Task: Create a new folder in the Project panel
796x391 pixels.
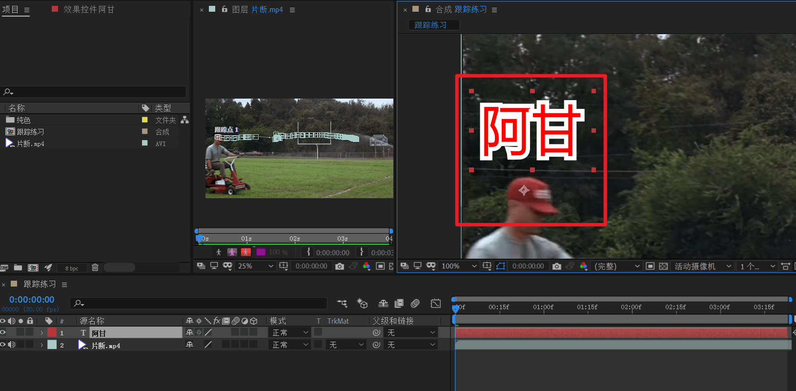Action: click(x=18, y=268)
